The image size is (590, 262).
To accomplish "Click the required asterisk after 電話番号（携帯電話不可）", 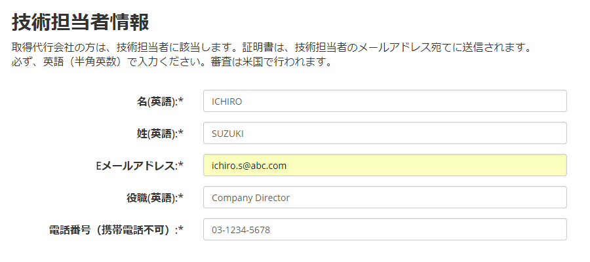I will (x=181, y=230).
